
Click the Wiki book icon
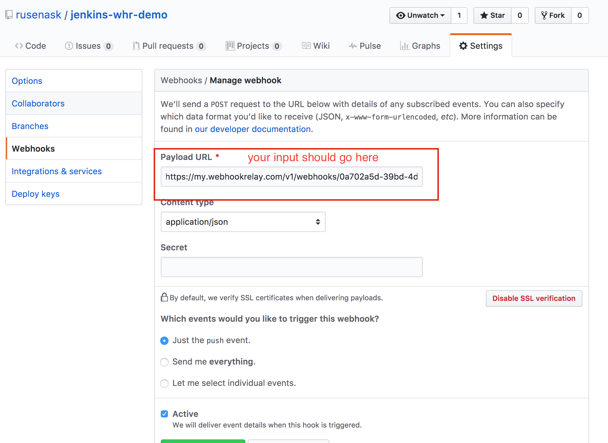[x=306, y=46]
